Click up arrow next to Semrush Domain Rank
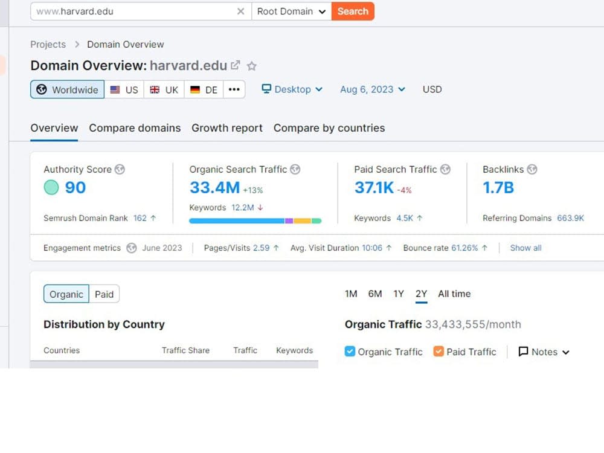Screen dimensions: 604x453 [153, 218]
